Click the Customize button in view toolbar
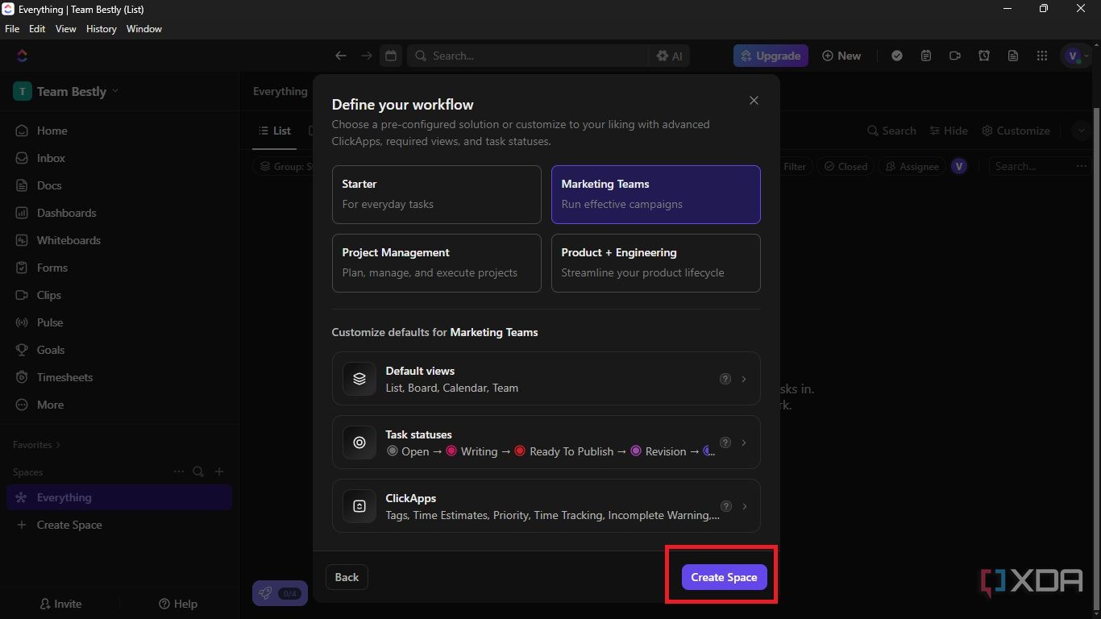Screen dimensions: 1101x619 point(1016,131)
